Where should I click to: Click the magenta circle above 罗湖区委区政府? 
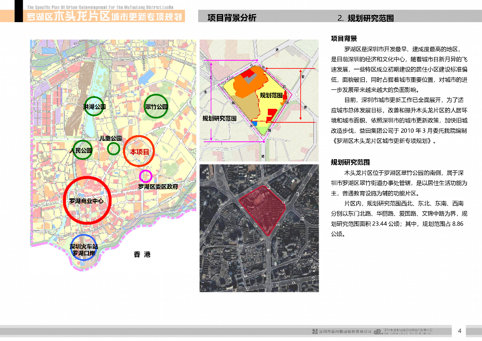pyautogui.click(x=146, y=177)
